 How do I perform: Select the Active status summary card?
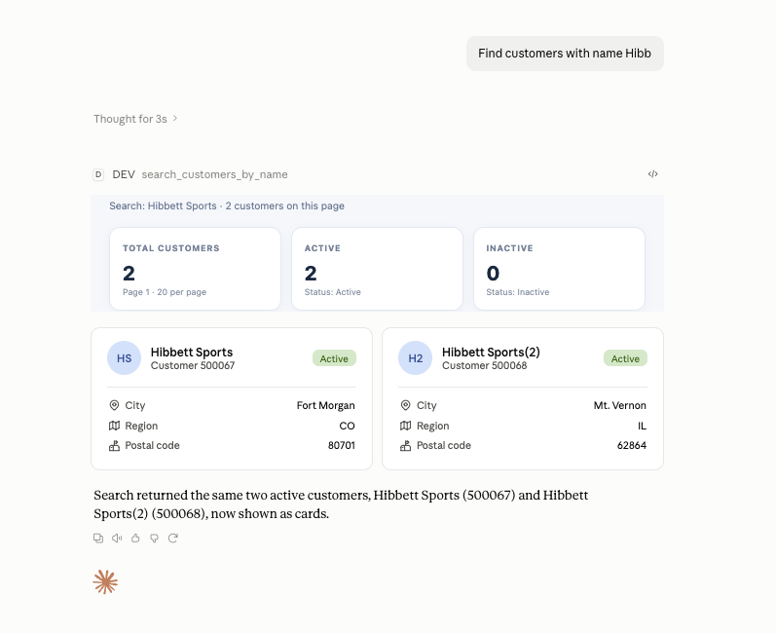[377, 269]
